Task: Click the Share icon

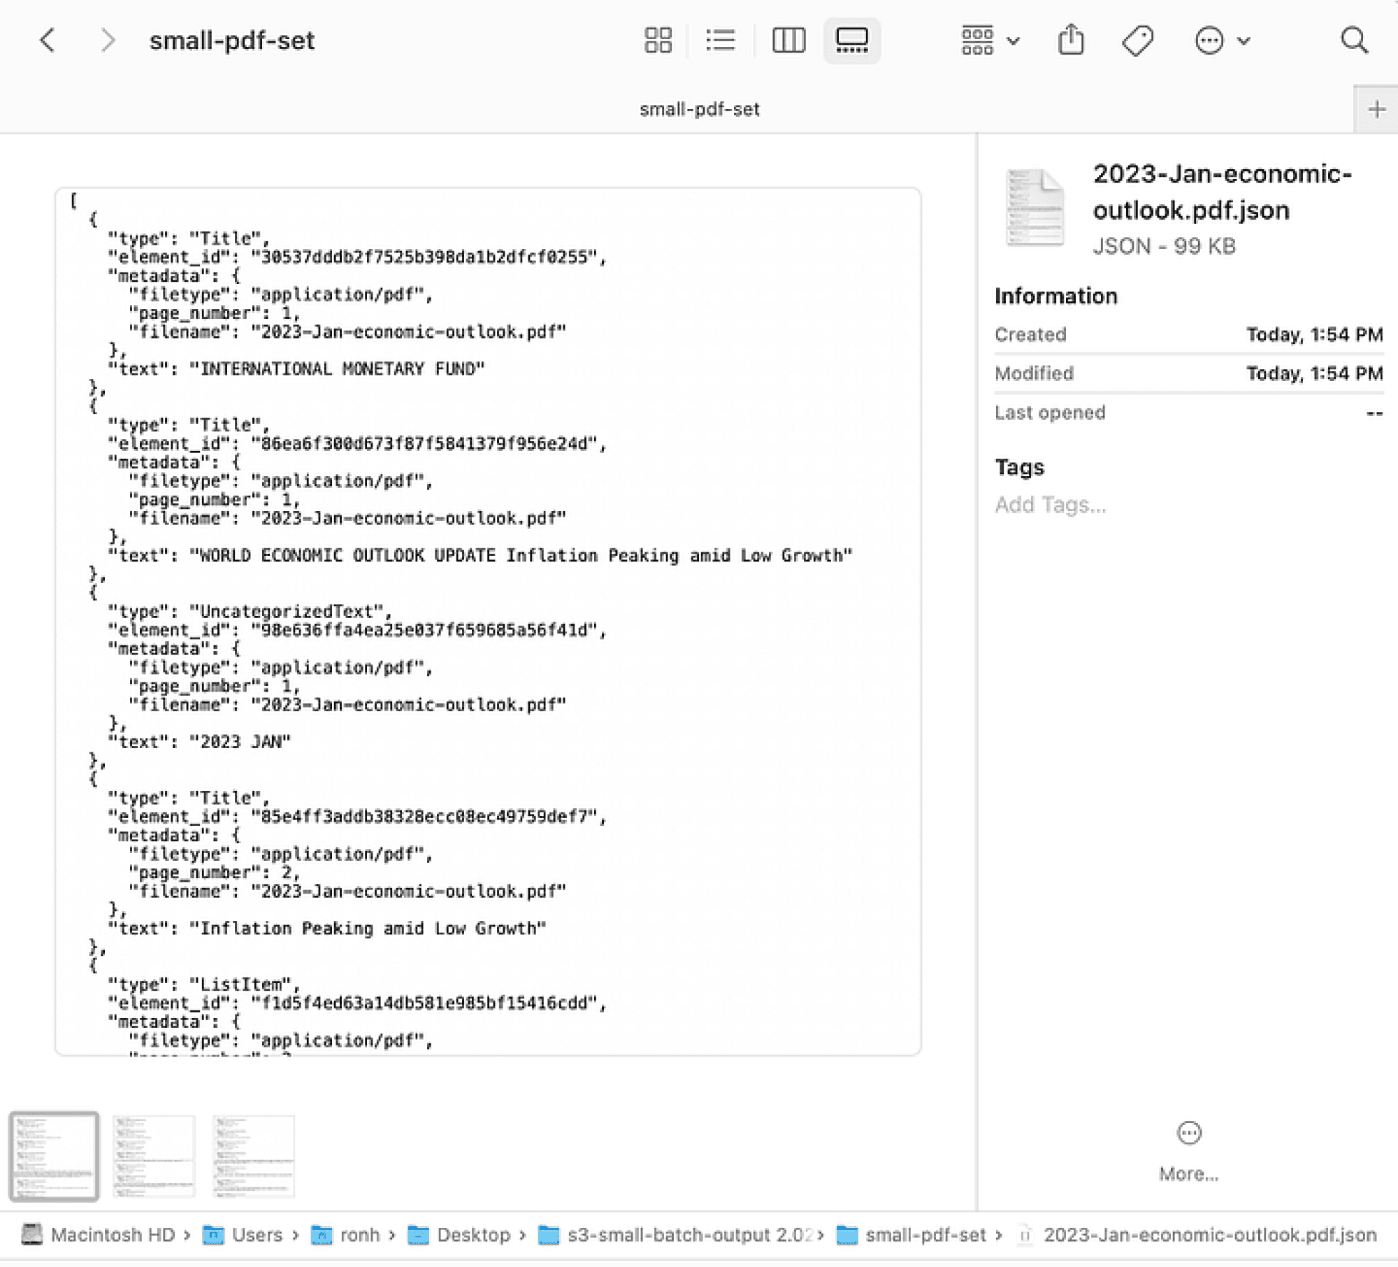Action: coord(1070,41)
